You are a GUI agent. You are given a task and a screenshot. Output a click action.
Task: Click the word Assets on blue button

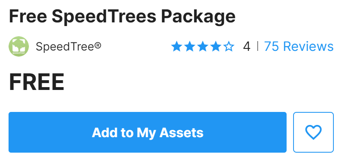tap(182, 133)
